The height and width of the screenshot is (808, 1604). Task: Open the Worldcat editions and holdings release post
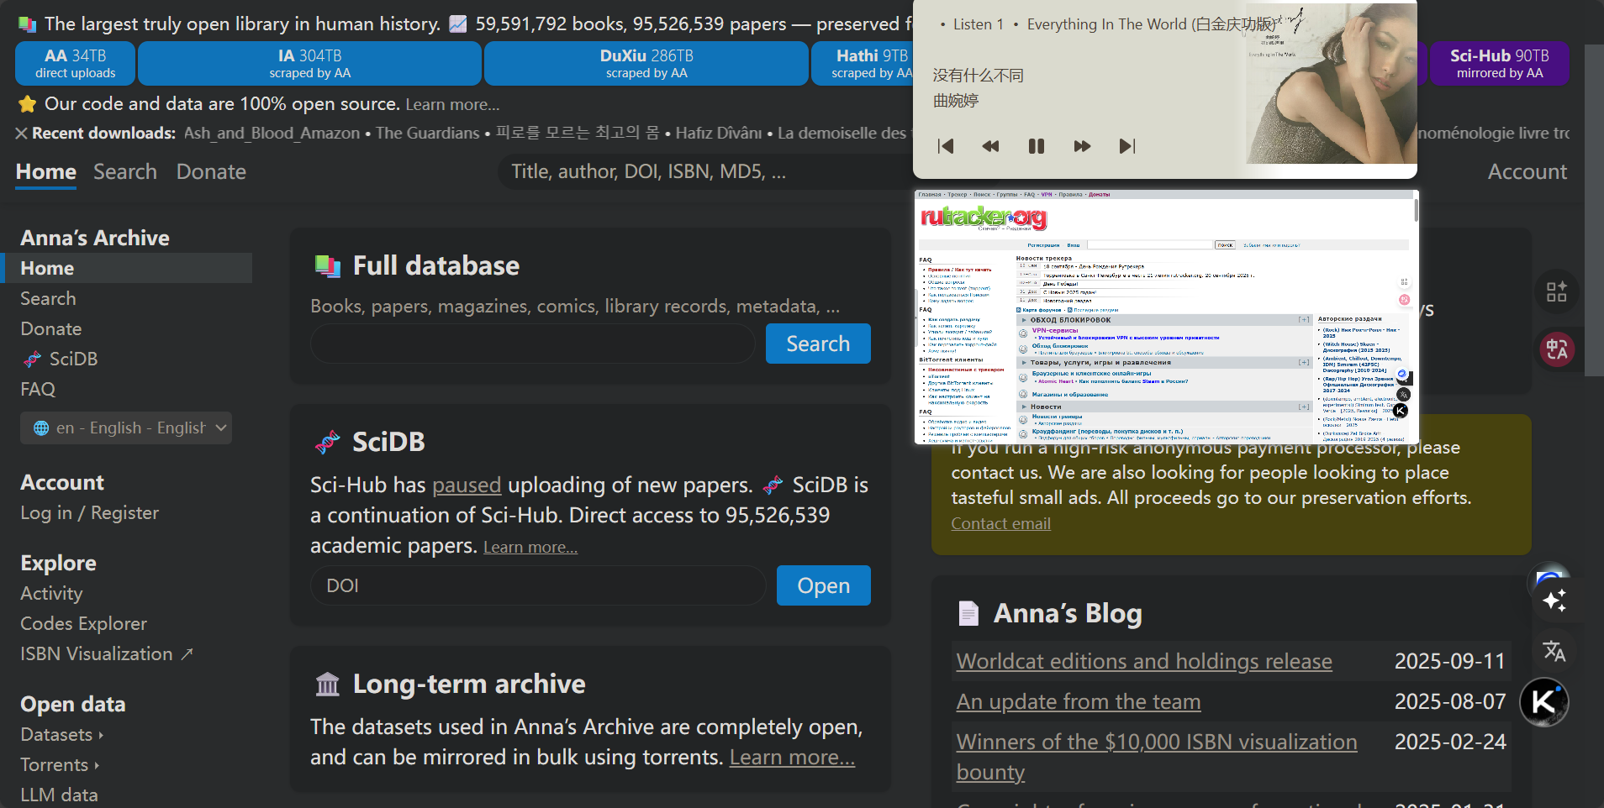(x=1144, y=662)
